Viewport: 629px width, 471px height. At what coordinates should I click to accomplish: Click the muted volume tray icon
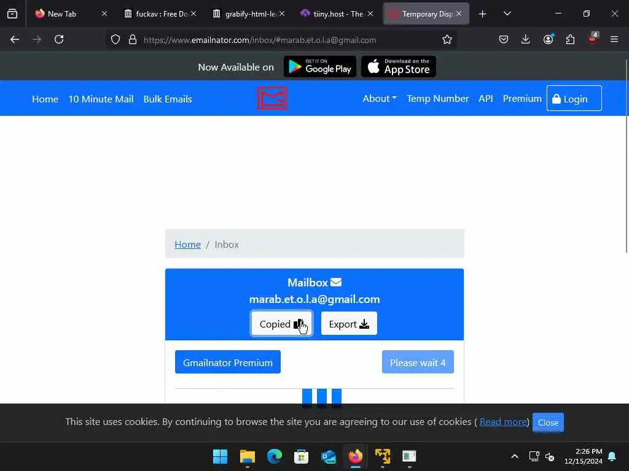pos(550,456)
